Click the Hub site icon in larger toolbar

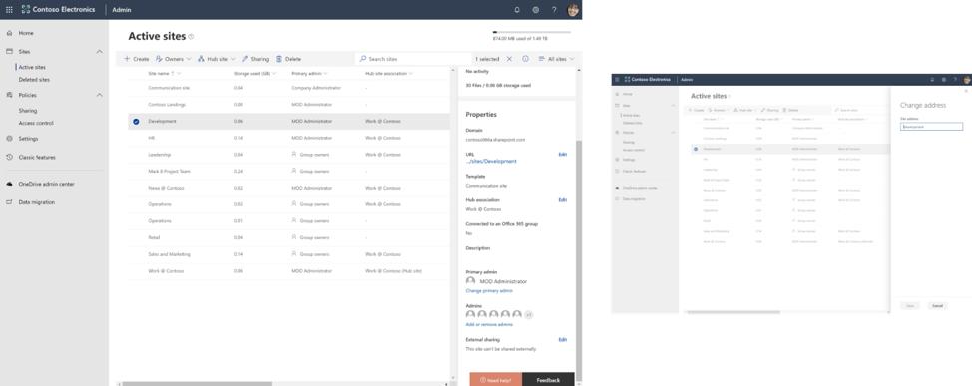[x=201, y=59]
